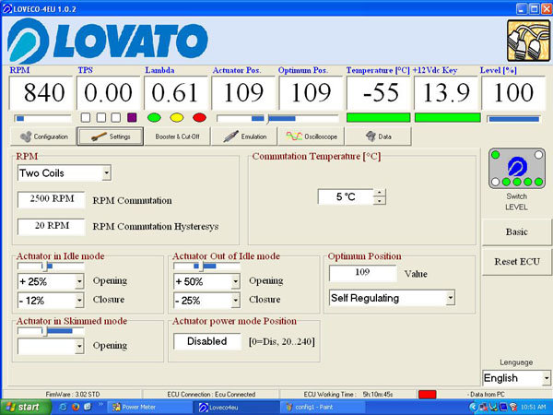553x415 pixels.
Task: Open Idle mode Opening +25% dropdown
Action: click(79, 281)
